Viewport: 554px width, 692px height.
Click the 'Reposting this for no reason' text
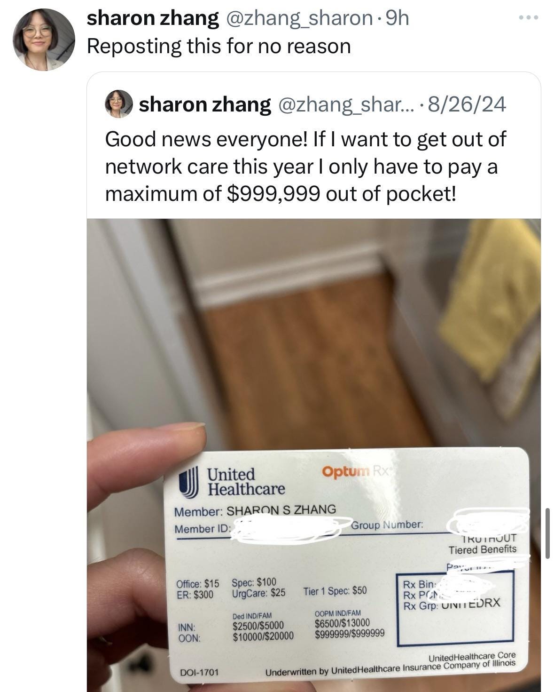pos(219,46)
